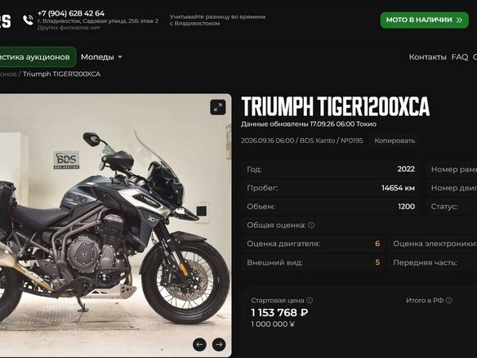Screen dimensions: 477x358
Task: Open info tooltip next to Общая оценка
Action: 311,225
